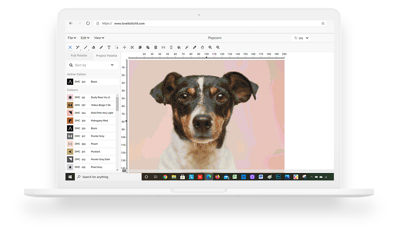Pick the eyedropper colour picker tool
The width and height of the screenshot is (398, 235).
[x=194, y=47]
